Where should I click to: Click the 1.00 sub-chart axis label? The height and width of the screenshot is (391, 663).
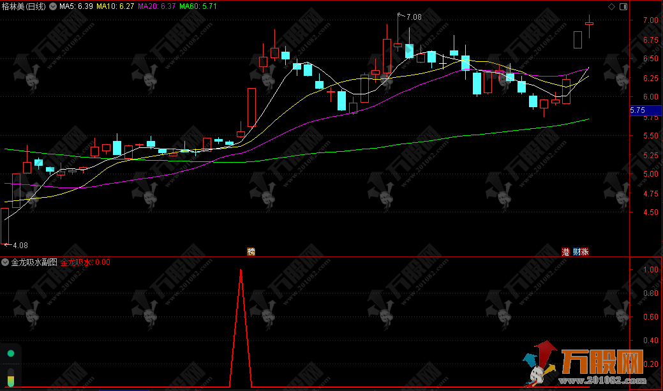pyautogui.click(x=651, y=270)
